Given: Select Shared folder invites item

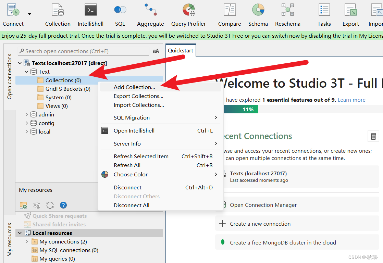Looking at the screenshot, I should 55,224.
